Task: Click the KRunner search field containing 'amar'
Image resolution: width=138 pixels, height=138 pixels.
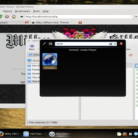Action: pos(86,44)
